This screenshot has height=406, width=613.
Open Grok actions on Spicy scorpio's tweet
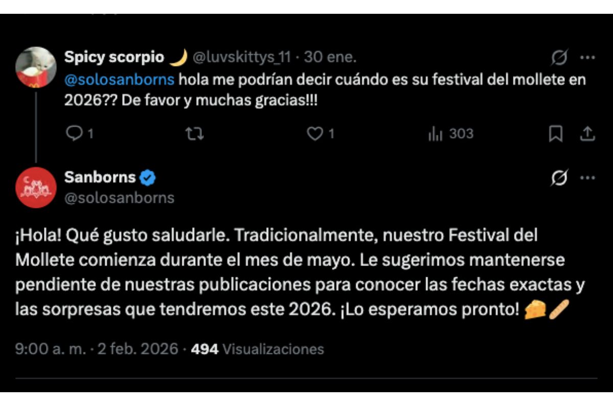pyautogui.click(x=559, y=58)
